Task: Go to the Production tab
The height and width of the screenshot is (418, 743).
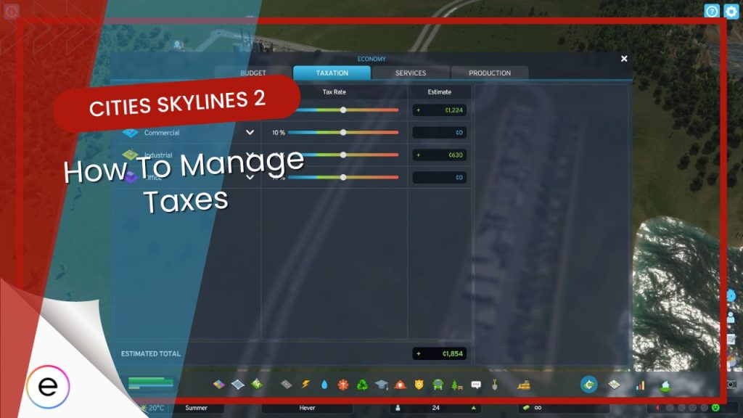Action: click(490, 73)
